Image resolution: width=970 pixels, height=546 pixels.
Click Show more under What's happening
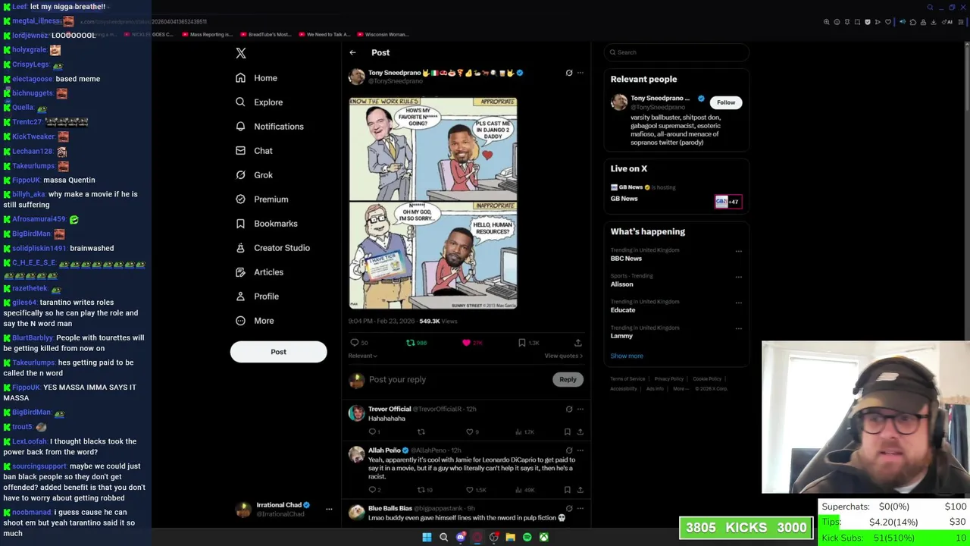click(x=627, y=356)
